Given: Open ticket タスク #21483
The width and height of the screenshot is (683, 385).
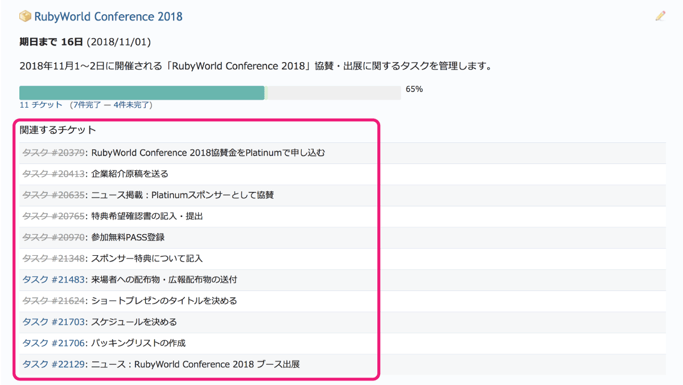Looking at the screenshot, I should point(54,280).
